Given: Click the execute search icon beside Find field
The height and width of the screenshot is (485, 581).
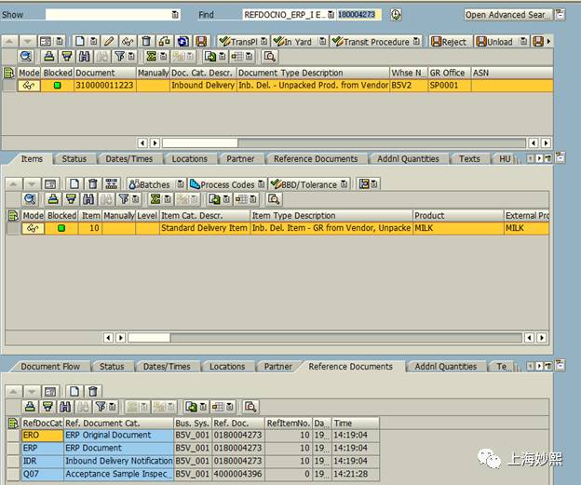Looking at the screenshot, I should tap(396, 15).
